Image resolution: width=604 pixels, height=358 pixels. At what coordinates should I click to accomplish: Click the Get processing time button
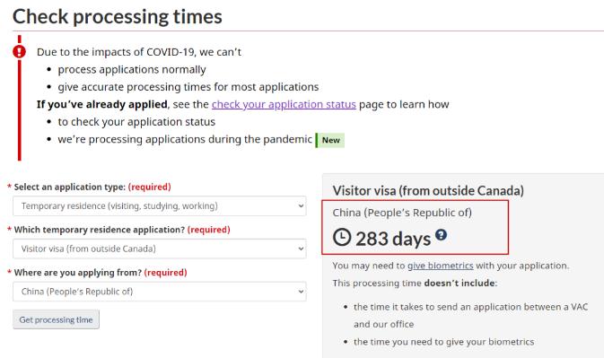56,319
